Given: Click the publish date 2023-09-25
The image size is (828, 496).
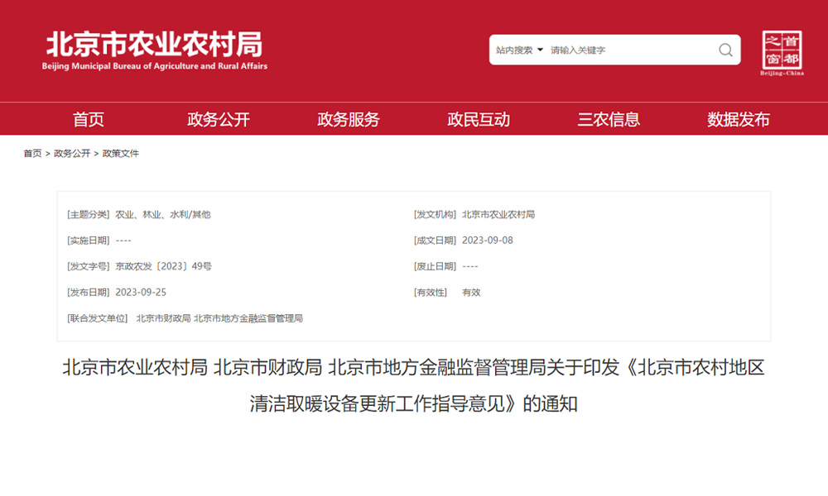Looking at the screenshot, I should (x=141, y=292).
